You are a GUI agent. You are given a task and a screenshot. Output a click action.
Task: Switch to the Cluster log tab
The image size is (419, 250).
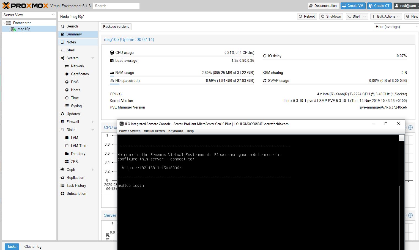tap(33, 246)
